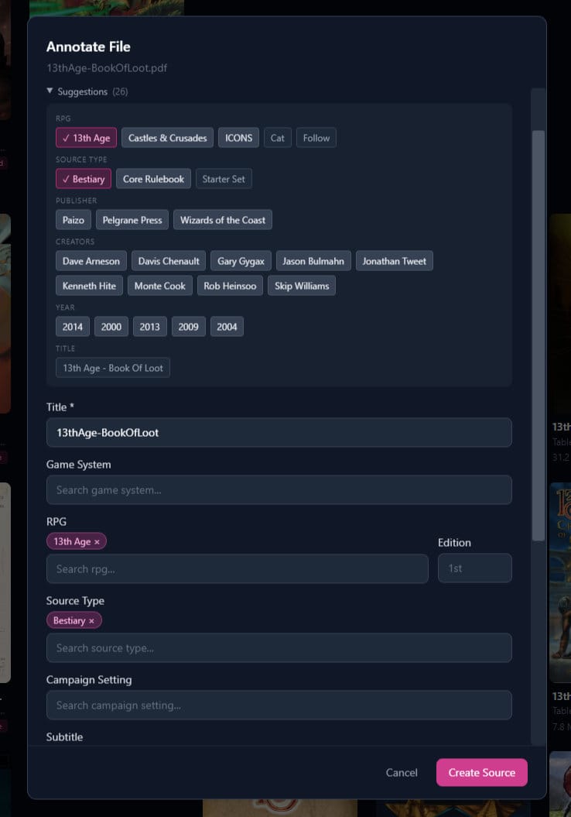Deselect the checked Bestiary suggestion

[83, 179]
